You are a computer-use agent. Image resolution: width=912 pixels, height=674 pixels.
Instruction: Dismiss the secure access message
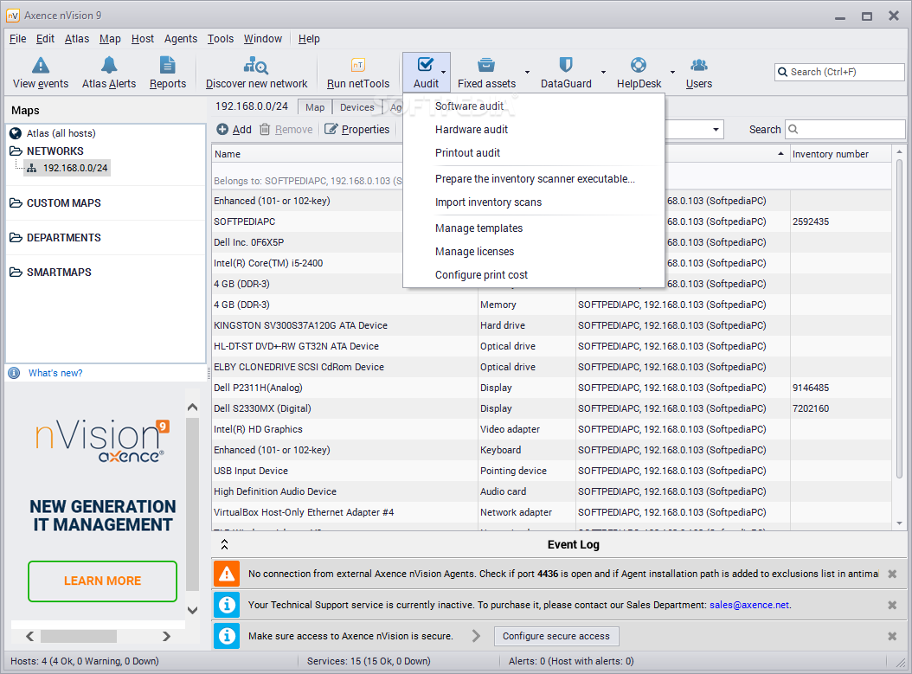(891, 636)
